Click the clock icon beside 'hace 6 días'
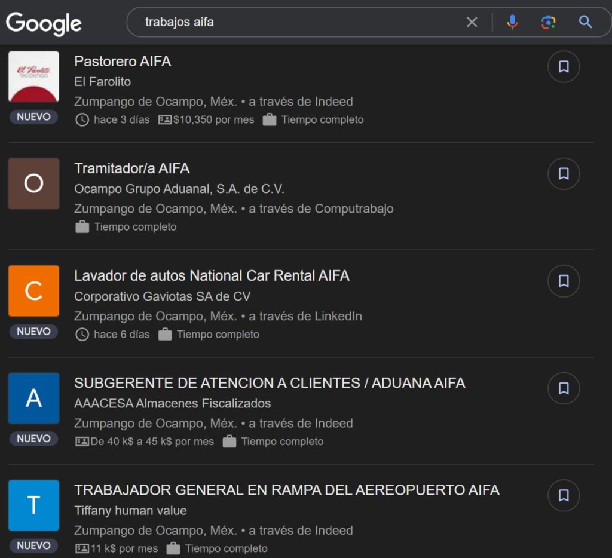 [x=82, y=335]
